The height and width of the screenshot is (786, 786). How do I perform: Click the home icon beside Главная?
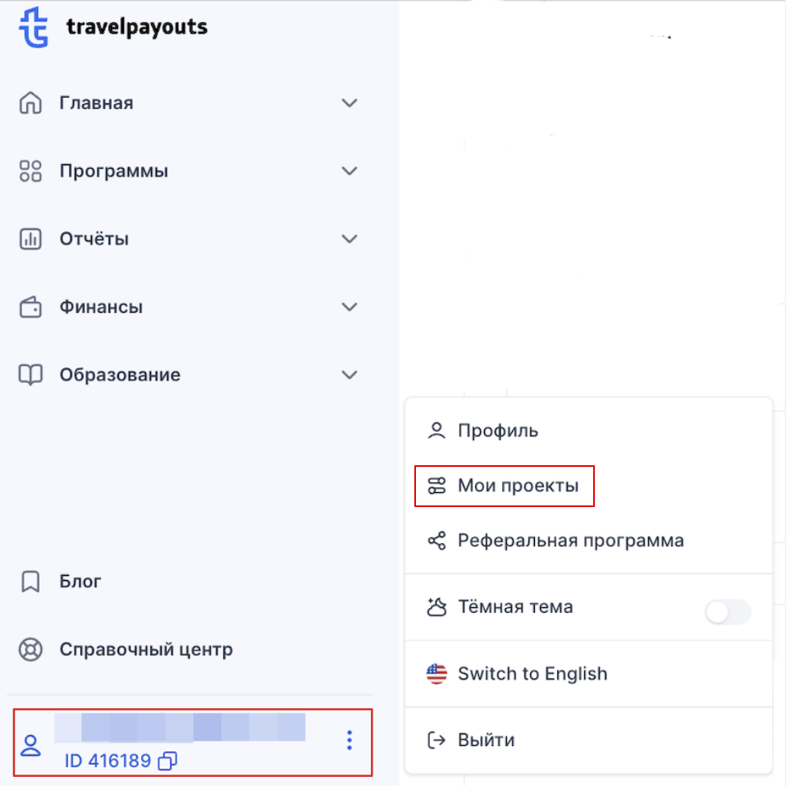click(x=30, y=103)
